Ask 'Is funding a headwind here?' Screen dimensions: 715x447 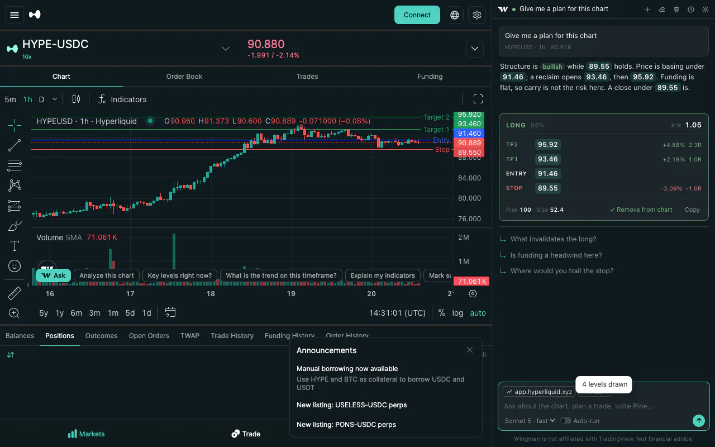pyautogui.click(x=556, y=255)
